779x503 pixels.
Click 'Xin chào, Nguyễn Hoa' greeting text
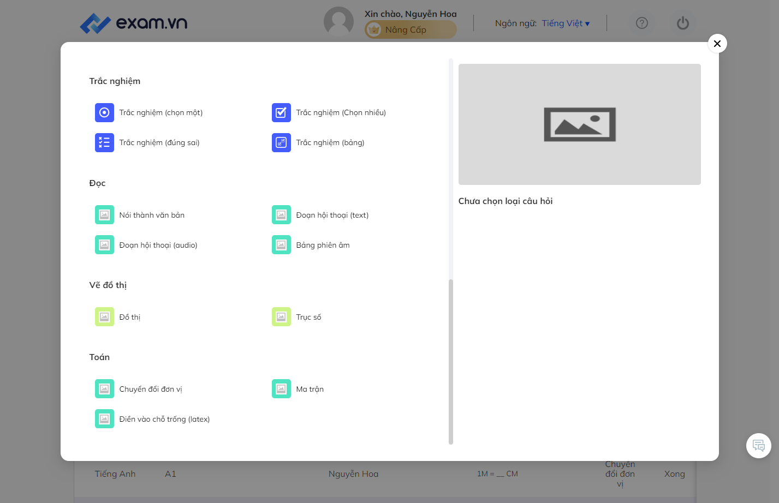click(x=411, y=14)
